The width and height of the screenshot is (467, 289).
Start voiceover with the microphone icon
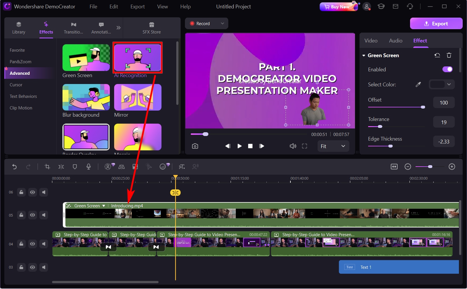click(89, 167)
